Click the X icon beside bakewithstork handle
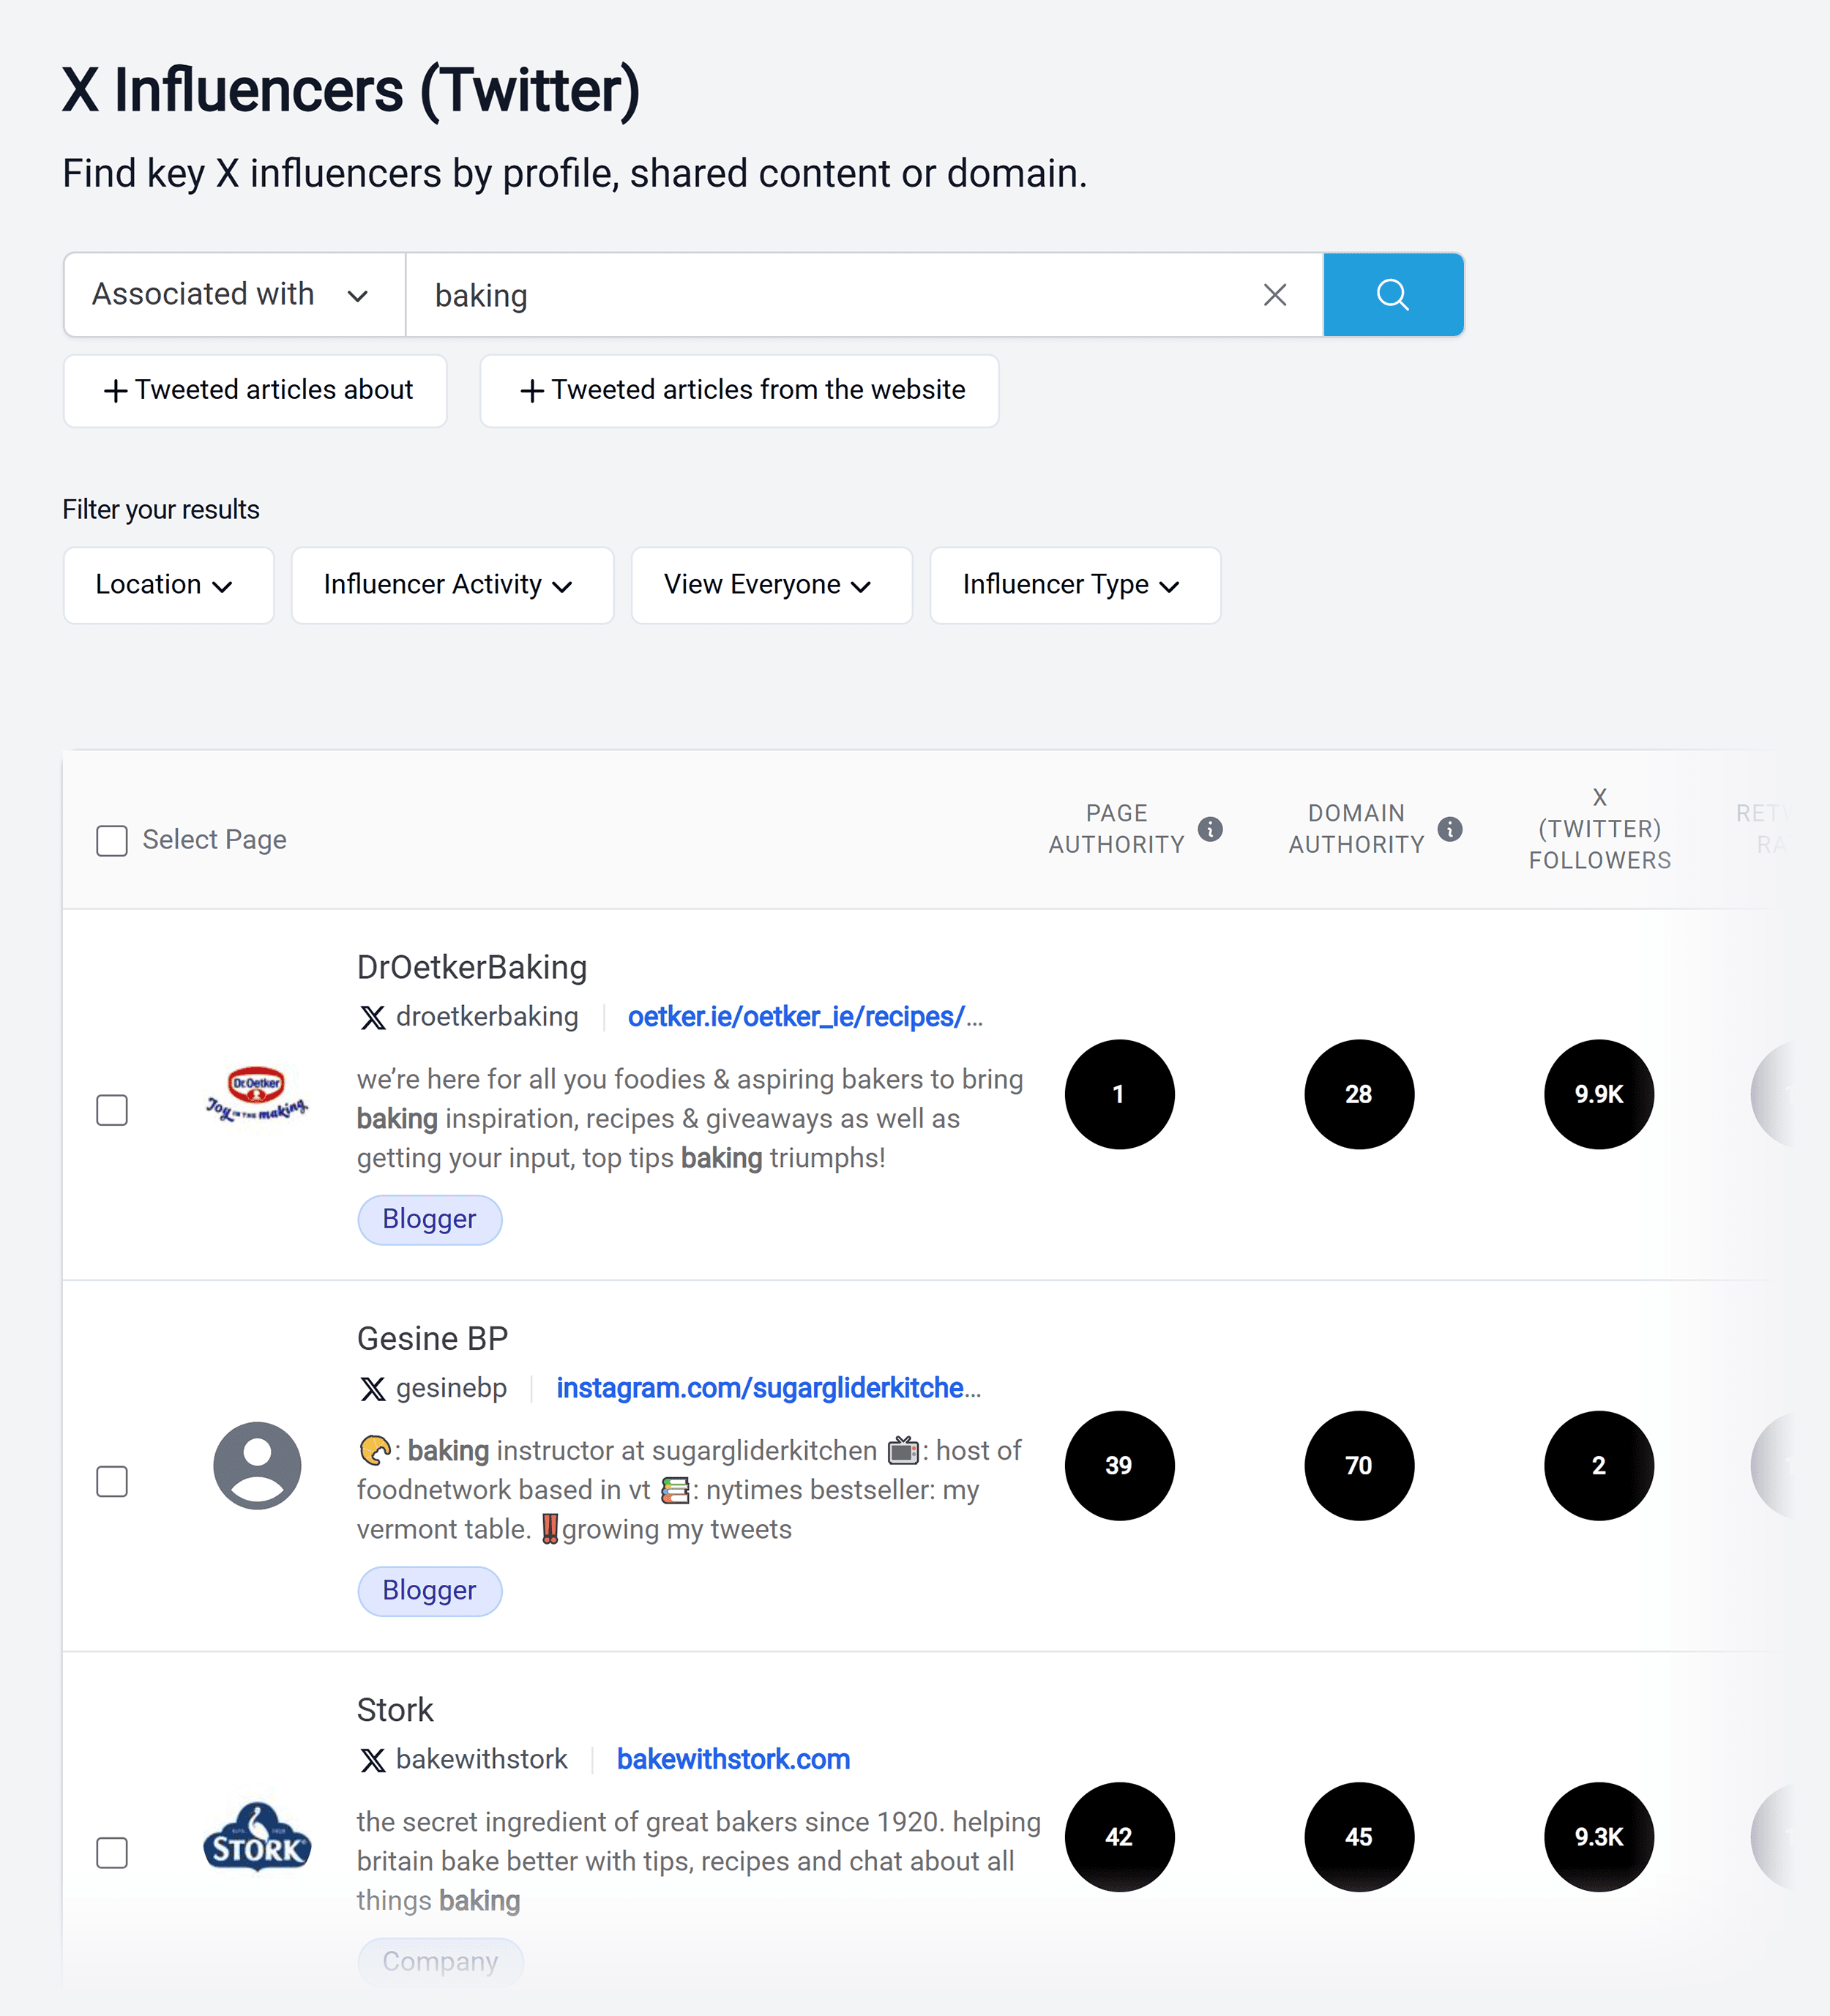The height and width of the screenshot is (2016, 1830). [x=373, y=1760]
